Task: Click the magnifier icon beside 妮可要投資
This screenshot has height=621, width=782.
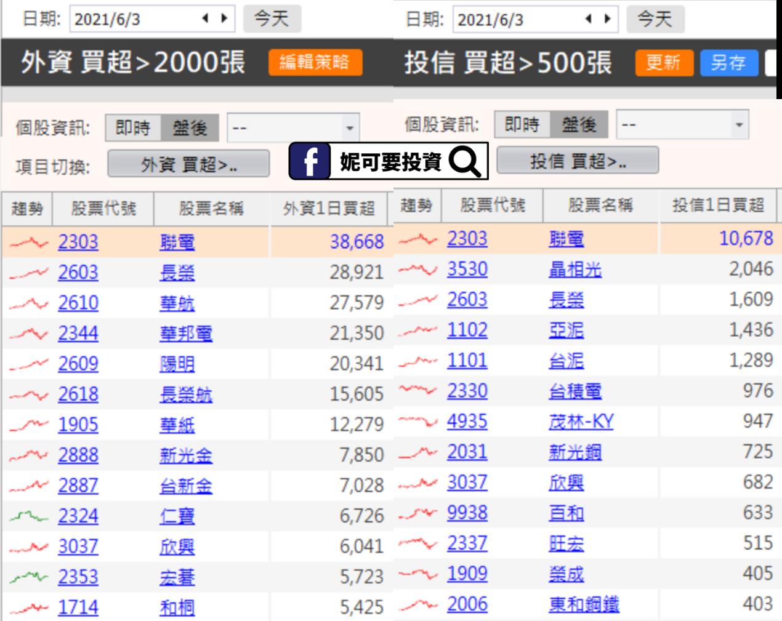Action: [x=465, y=161]
